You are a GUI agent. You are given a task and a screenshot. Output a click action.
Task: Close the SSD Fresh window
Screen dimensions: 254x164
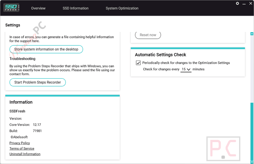coord(251,3)
